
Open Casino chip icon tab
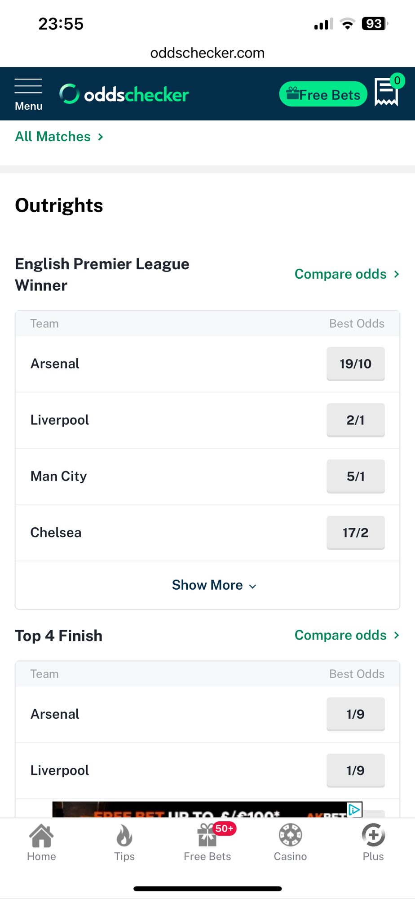[290, 843]
